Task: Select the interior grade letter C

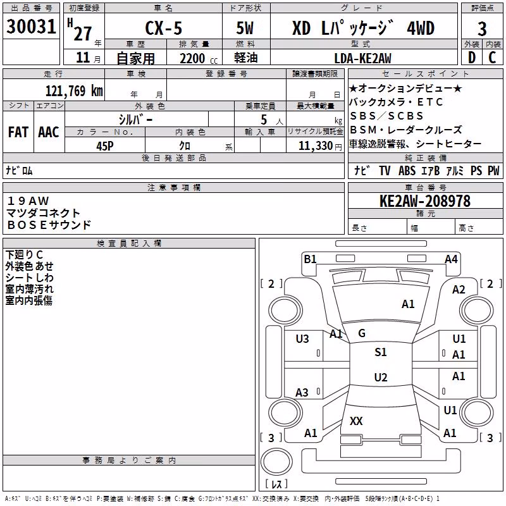Action: click(492, 58)
